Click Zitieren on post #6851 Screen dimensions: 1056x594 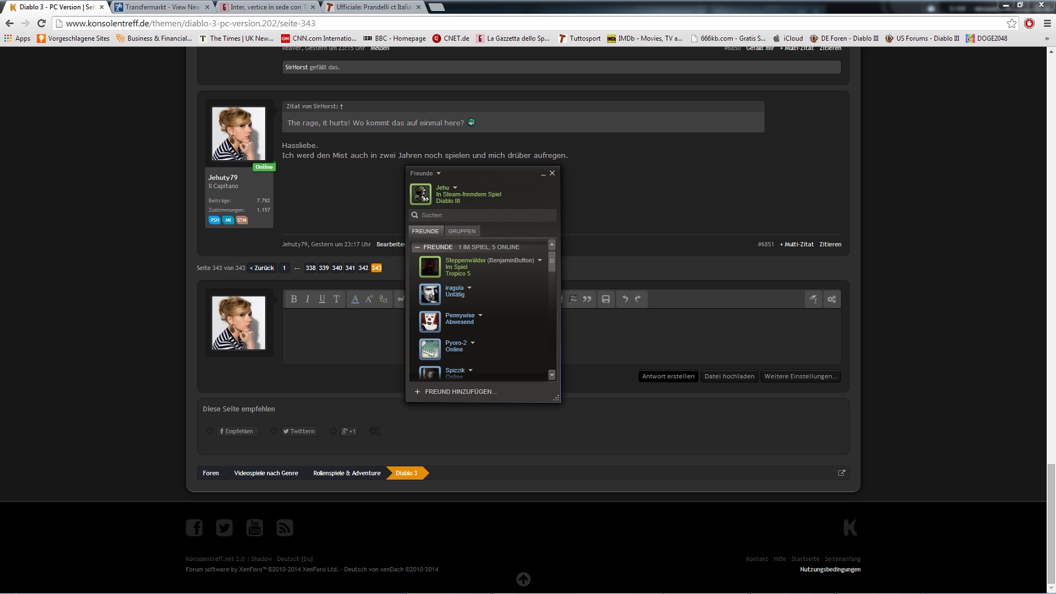point(830,244)
